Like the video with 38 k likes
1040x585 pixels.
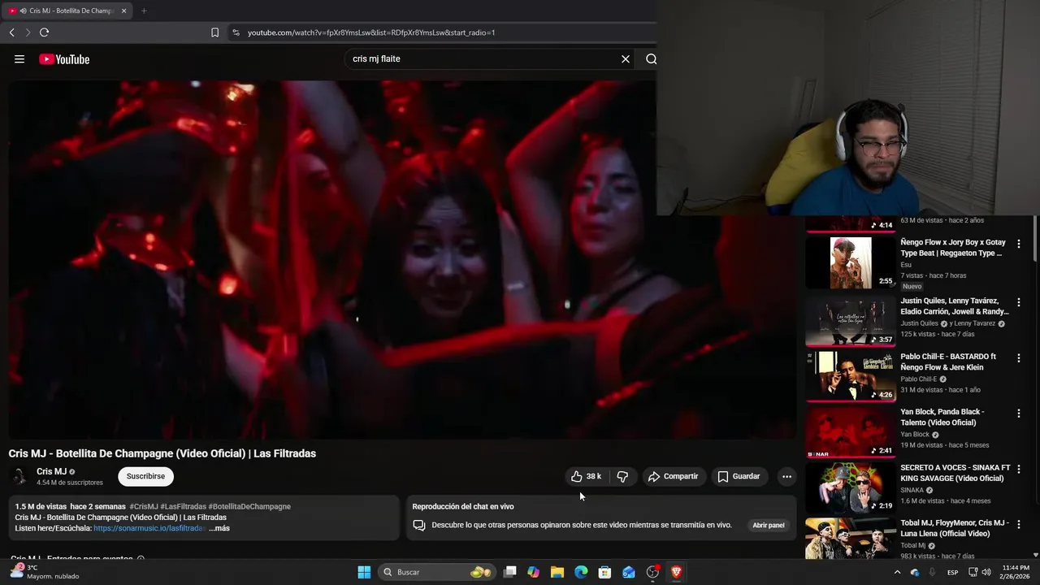586,476
